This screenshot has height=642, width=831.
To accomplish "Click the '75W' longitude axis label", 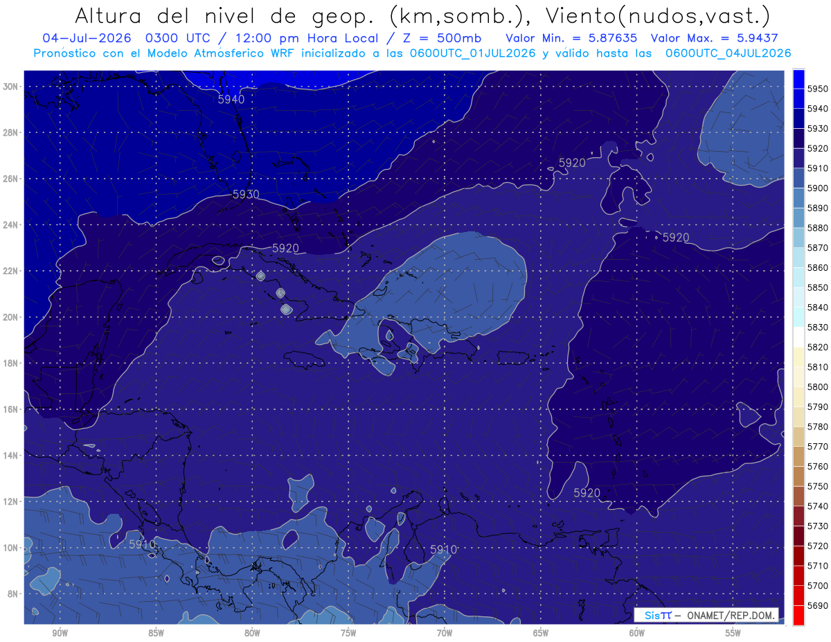I will (348, 633).
